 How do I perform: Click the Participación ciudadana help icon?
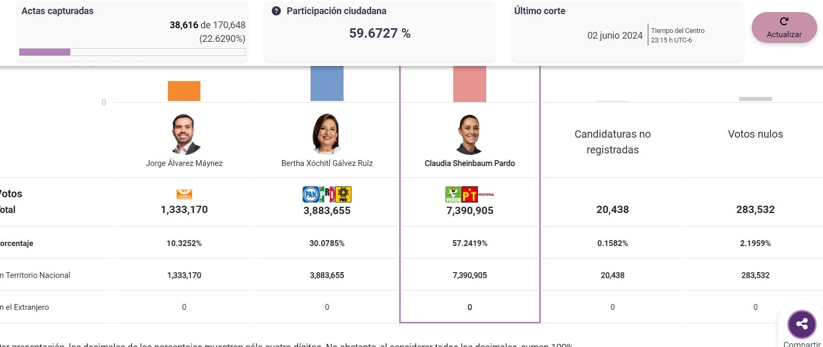(276, 11)
